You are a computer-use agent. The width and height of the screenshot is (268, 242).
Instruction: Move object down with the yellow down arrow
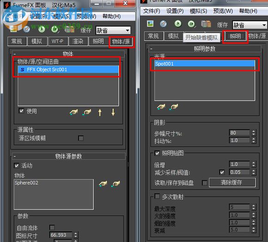point(113,112)
